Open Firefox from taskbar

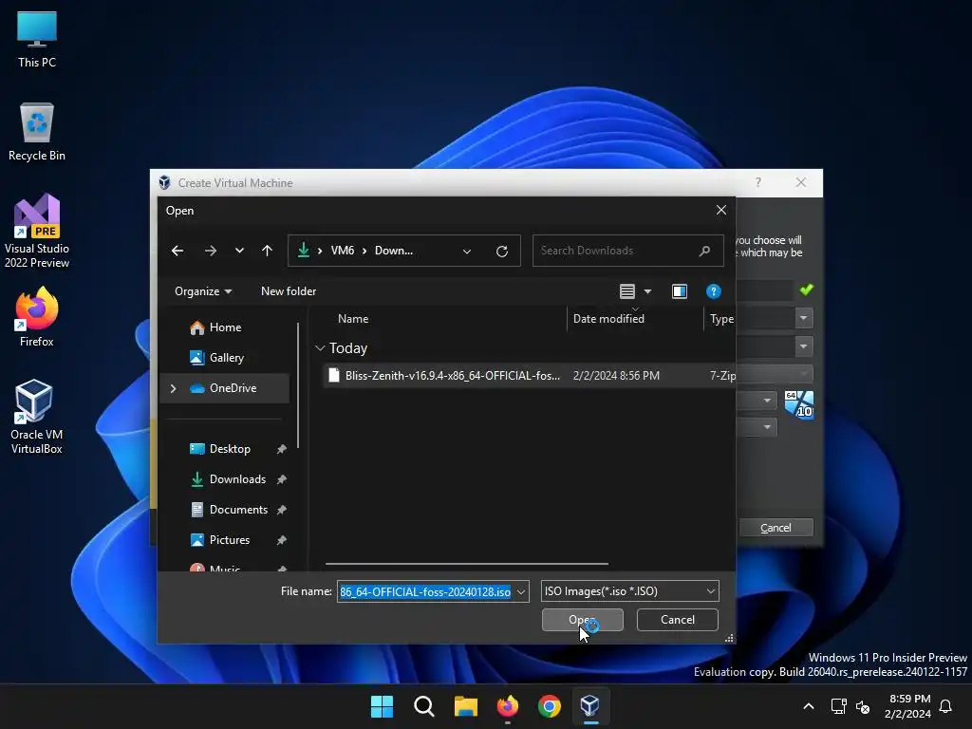coord(508,706)
